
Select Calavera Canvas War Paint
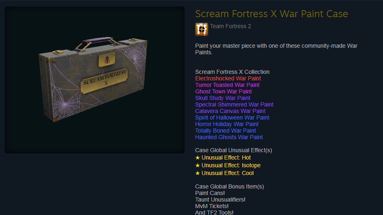[x=230, y=111]
